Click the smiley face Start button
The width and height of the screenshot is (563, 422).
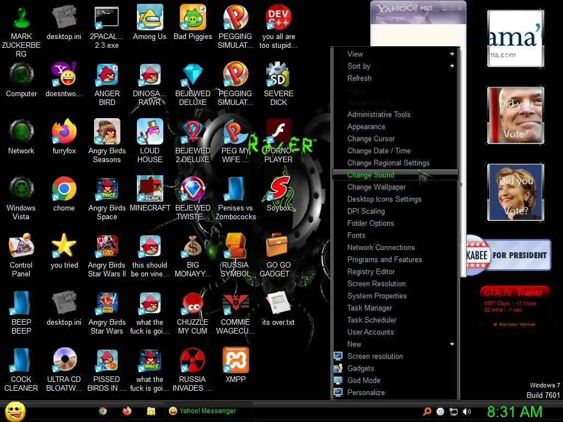[15, 411]
